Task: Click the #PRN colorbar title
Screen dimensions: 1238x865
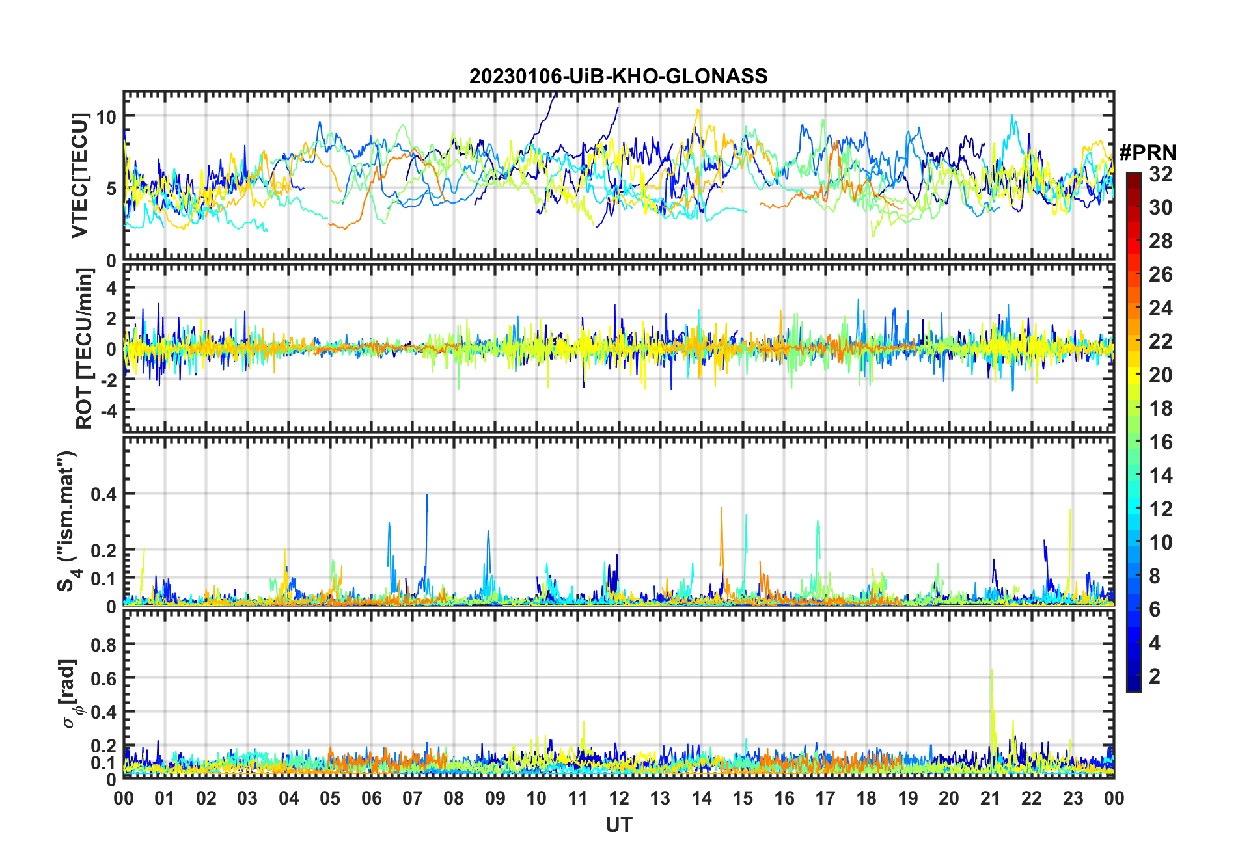Action: click(x=1148, y=153)
